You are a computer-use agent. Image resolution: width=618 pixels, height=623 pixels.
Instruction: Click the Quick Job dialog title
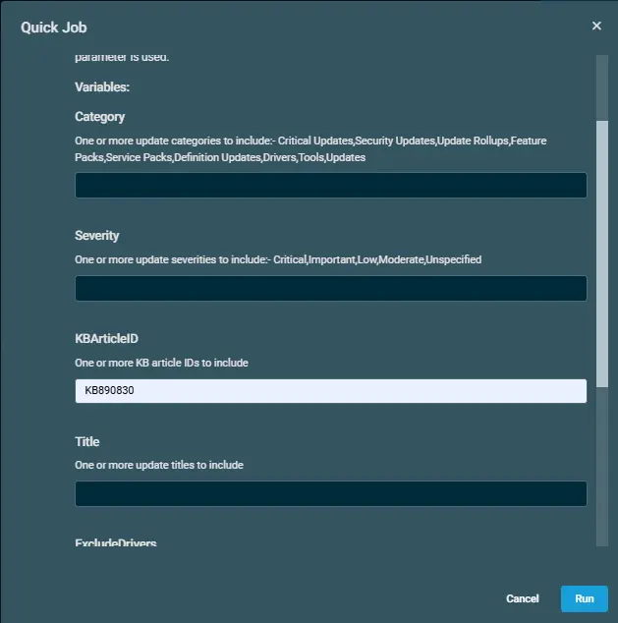click(54, 28)
